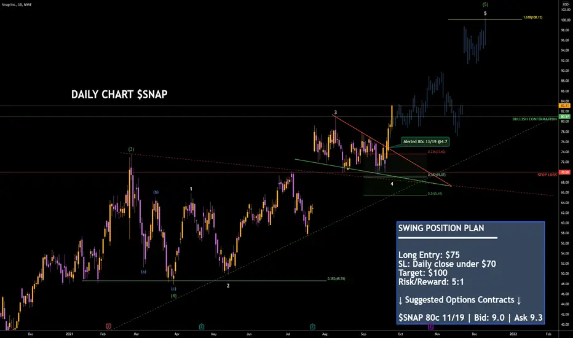Click the 100.00 price axis label
The height and width of the screenshot is (338, 573).
pyautogui.click(x=566, y=20)
